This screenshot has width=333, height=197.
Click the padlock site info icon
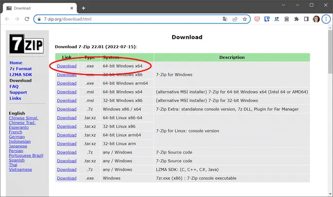(x=39, y=19)
